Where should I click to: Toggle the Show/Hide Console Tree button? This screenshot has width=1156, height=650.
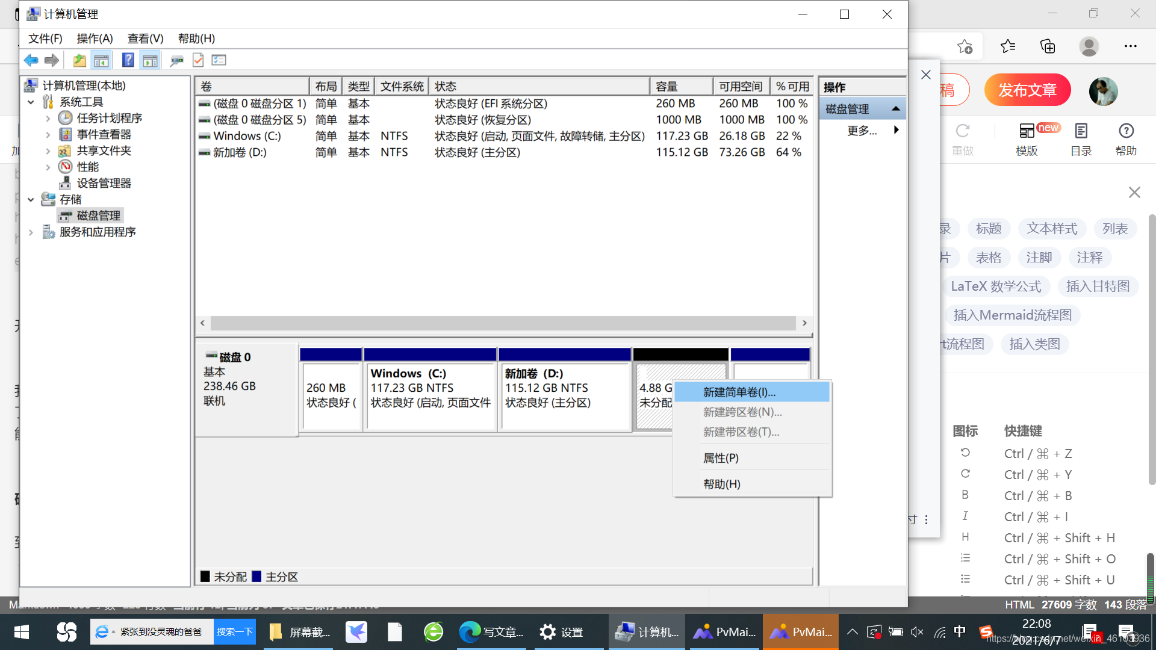[x=101, y=60]
